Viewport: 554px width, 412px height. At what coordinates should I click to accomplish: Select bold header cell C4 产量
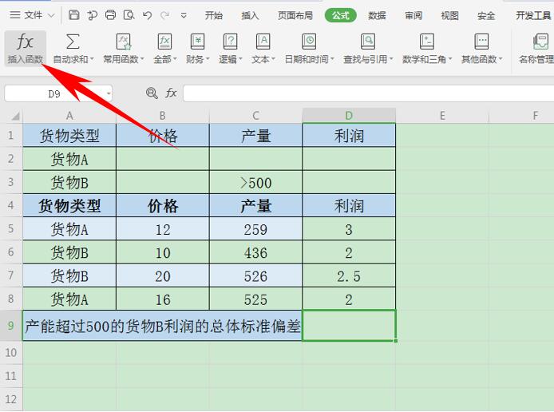[x=255, y=206]
